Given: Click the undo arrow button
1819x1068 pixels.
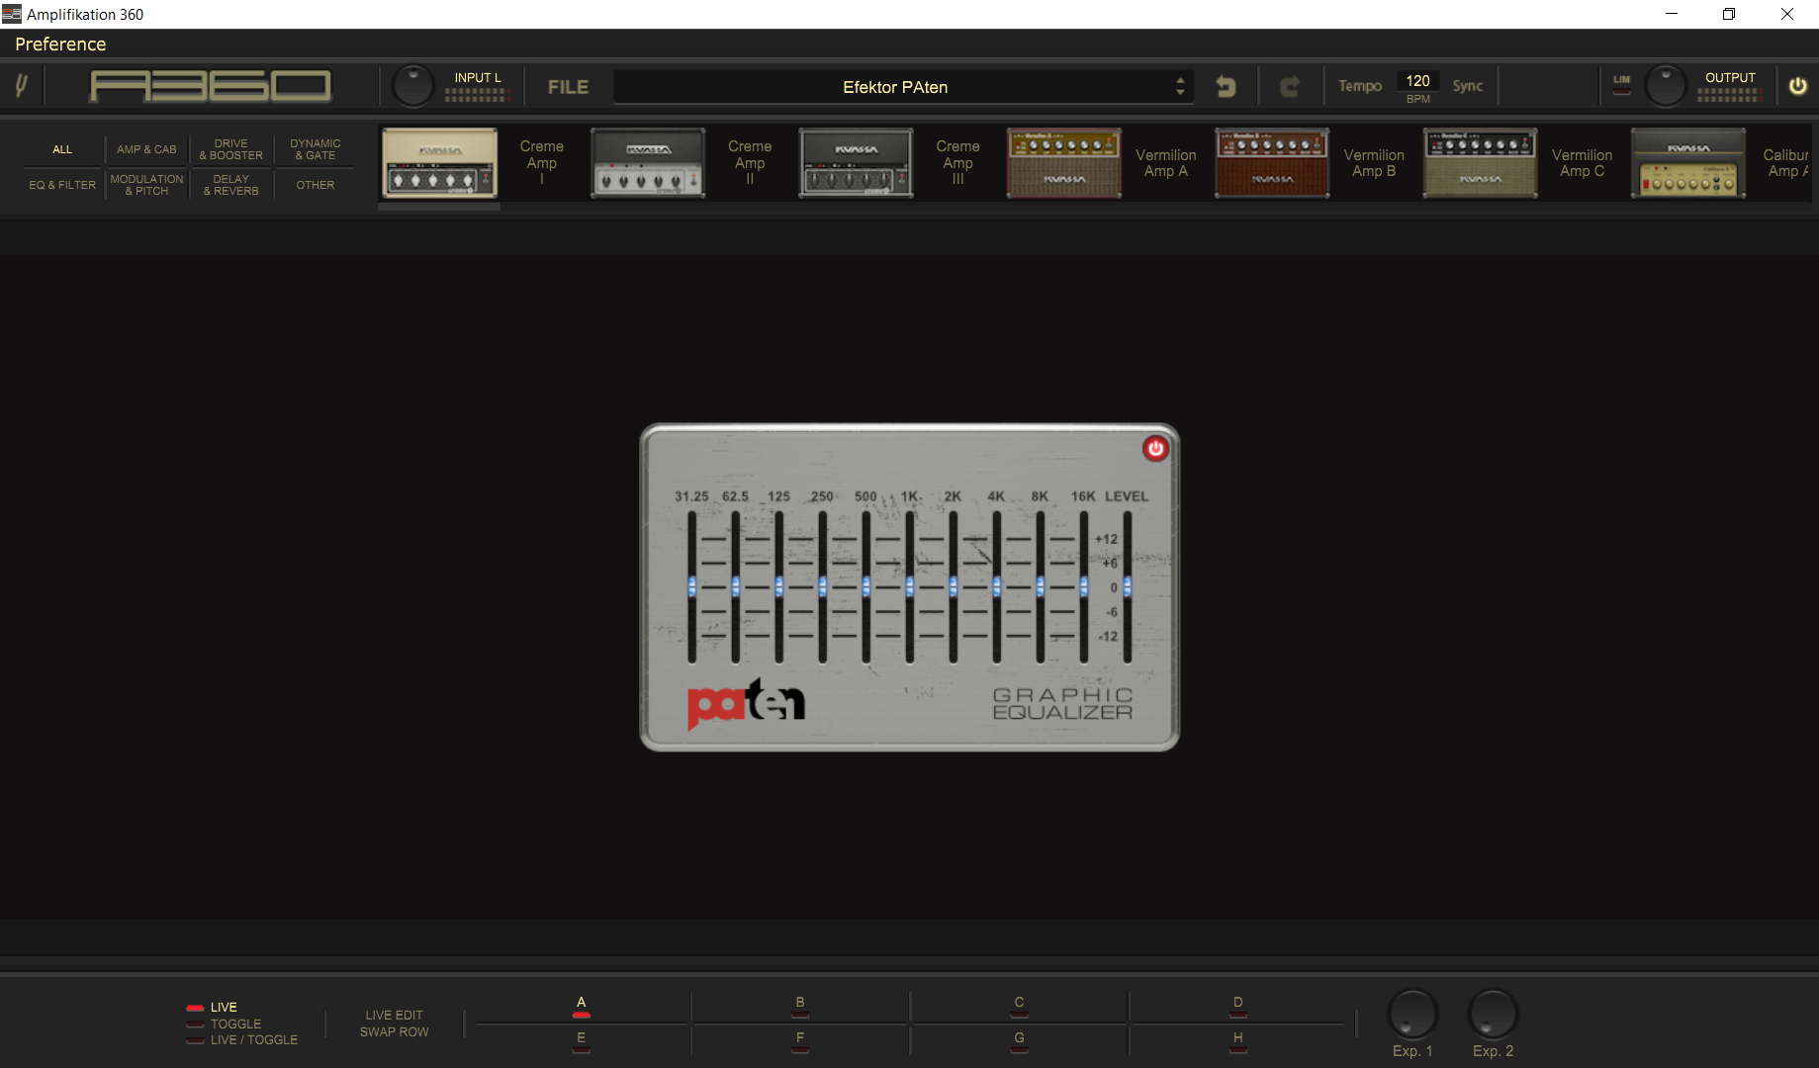Looking at the screenshot, I should click(1226, 86).
